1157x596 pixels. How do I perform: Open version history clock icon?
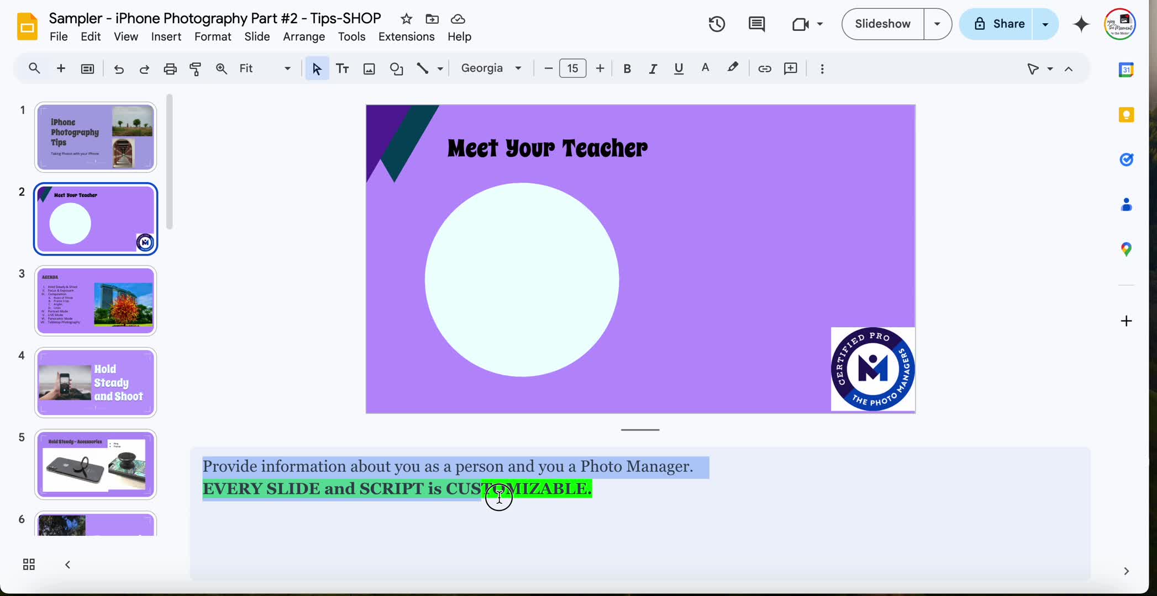(x=717, y=24)
